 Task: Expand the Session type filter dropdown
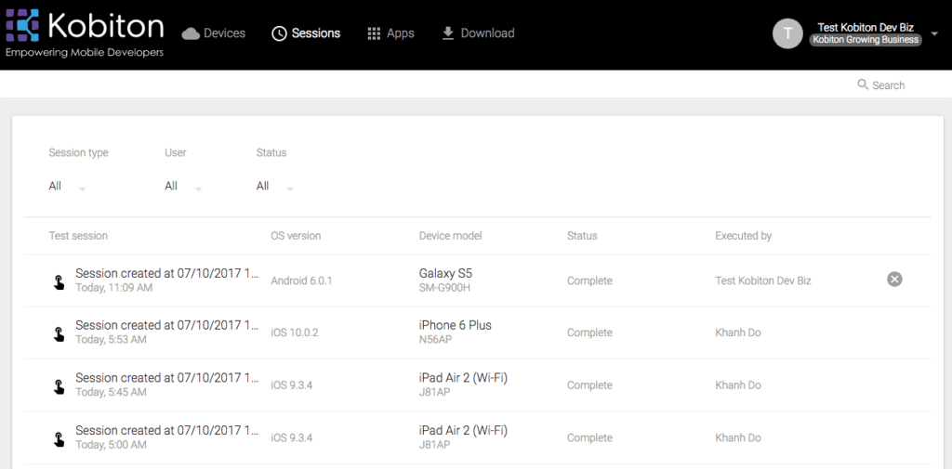(x=67, y=187)
